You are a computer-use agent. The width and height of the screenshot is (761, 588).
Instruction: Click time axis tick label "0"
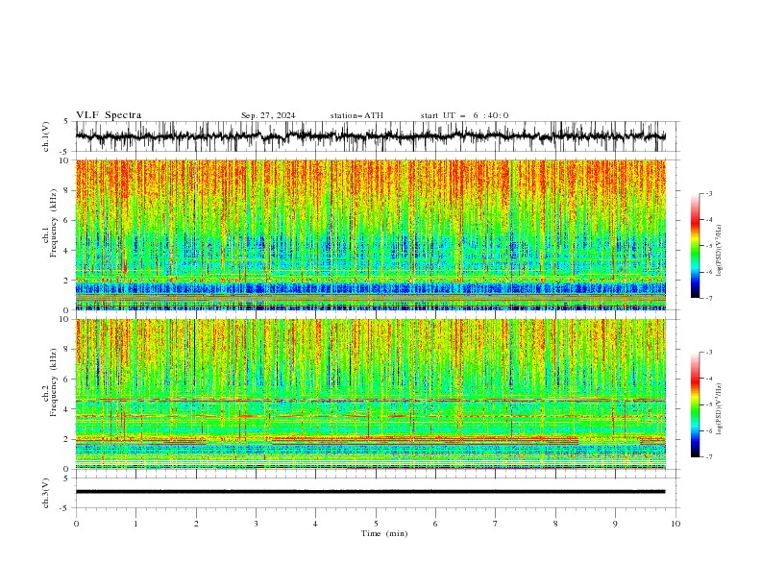point(76,524)
